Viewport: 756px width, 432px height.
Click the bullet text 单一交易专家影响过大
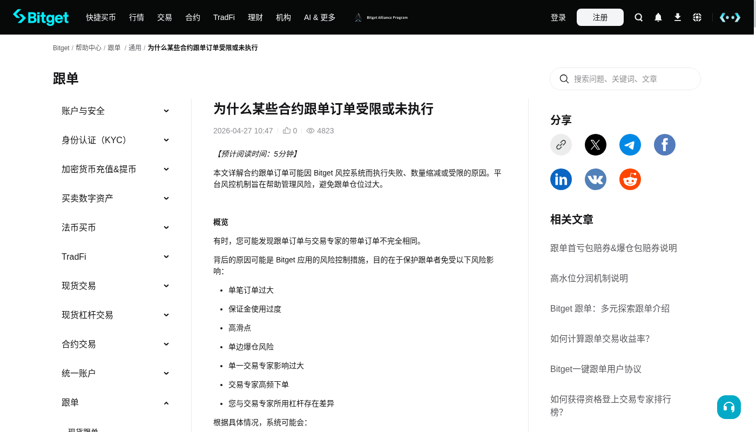pyautogui.click(x=266, y=366)
